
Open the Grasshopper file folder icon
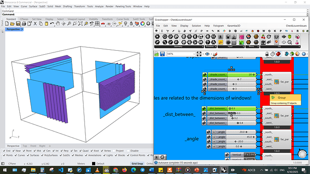click(x=157, y=54)
